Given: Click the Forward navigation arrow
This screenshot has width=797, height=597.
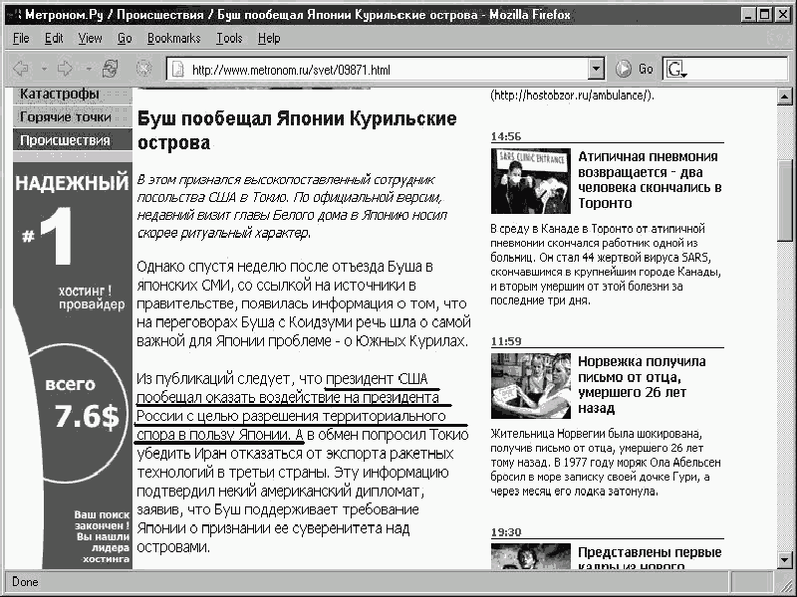Looking at the screenshot, I should [65, 69].
